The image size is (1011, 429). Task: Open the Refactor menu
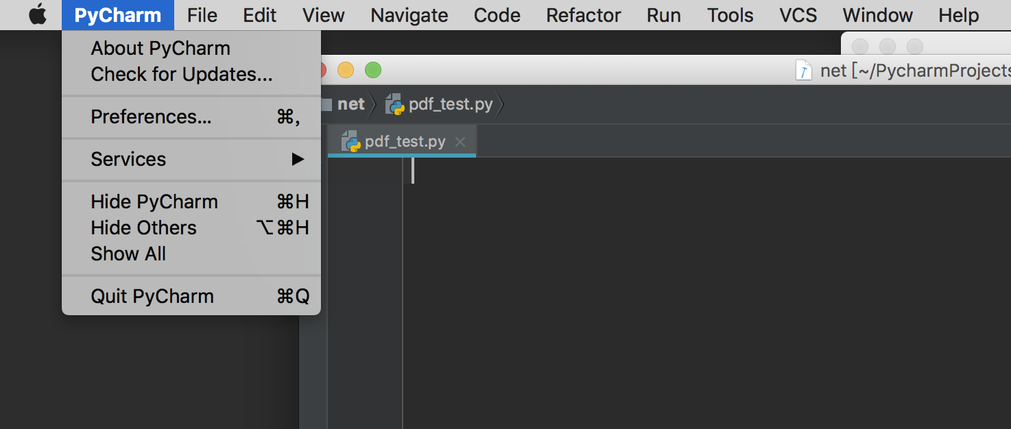point(584,15)
